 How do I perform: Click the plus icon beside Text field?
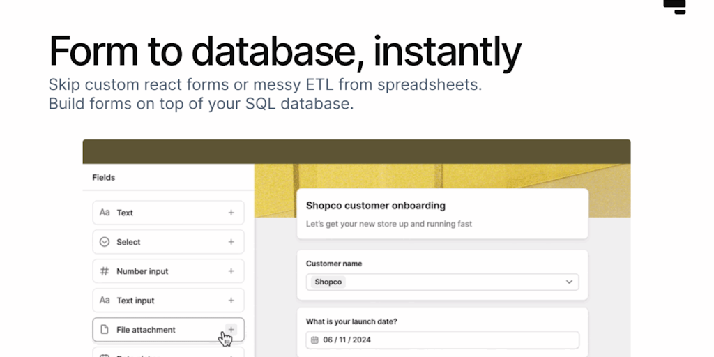click(231, 213)
